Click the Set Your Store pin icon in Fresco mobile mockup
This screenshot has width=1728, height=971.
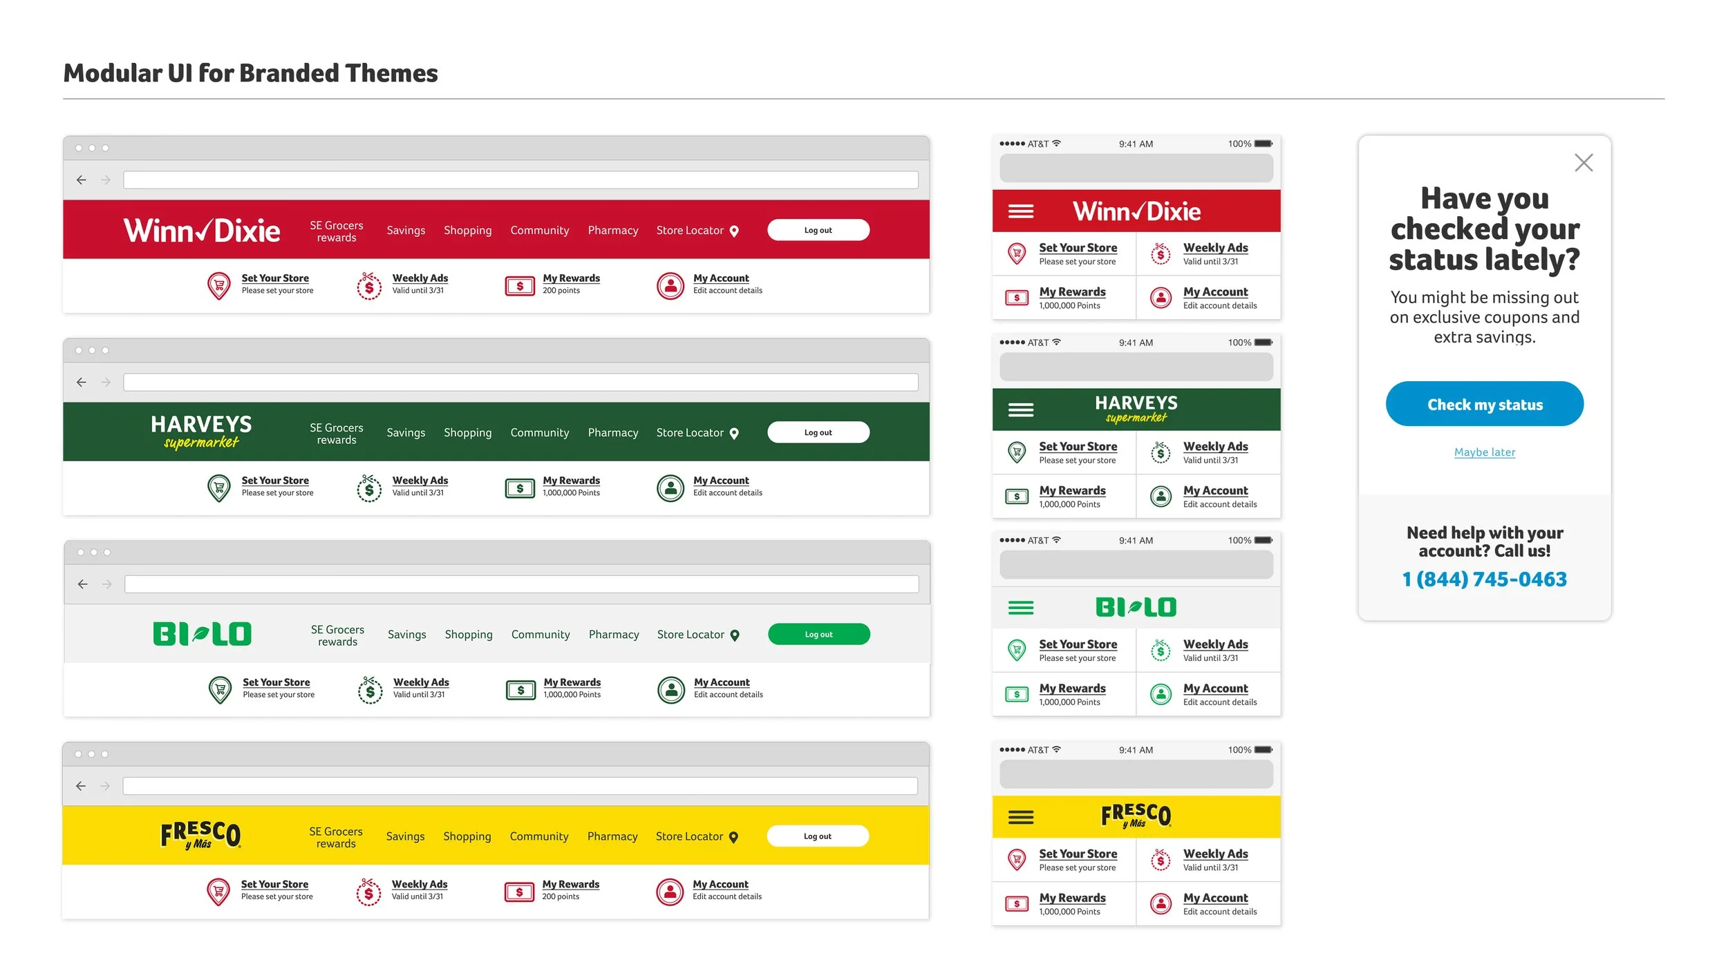pyautogui.click(x=1017, y=860)
